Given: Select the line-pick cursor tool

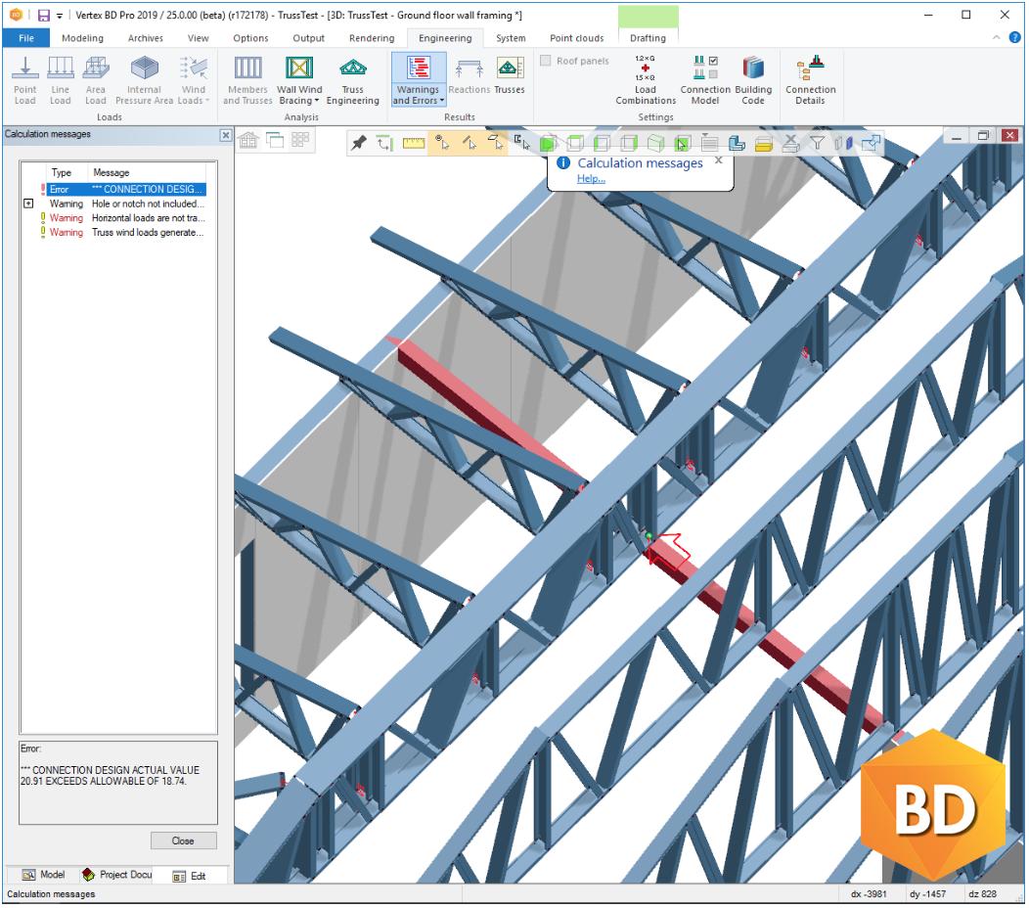Looking at the screenshot, I should click(470, 143).
